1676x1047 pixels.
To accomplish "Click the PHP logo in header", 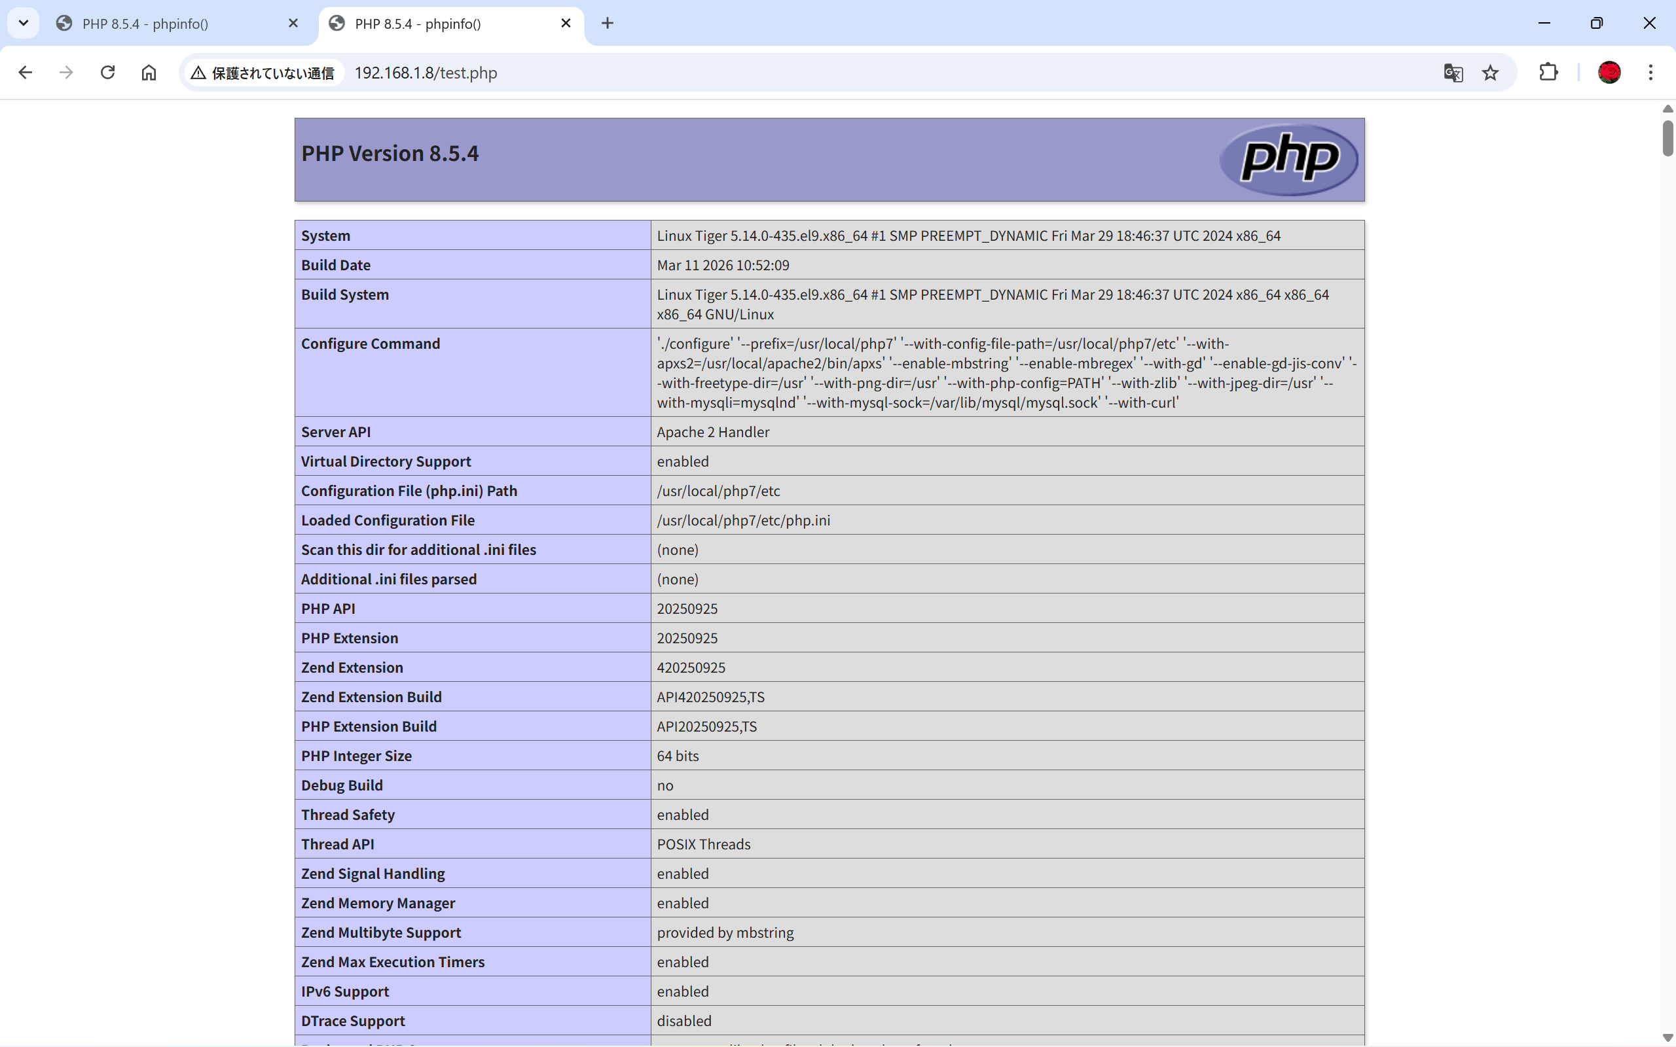I will pyautogui.click(x=1289, y=159).
